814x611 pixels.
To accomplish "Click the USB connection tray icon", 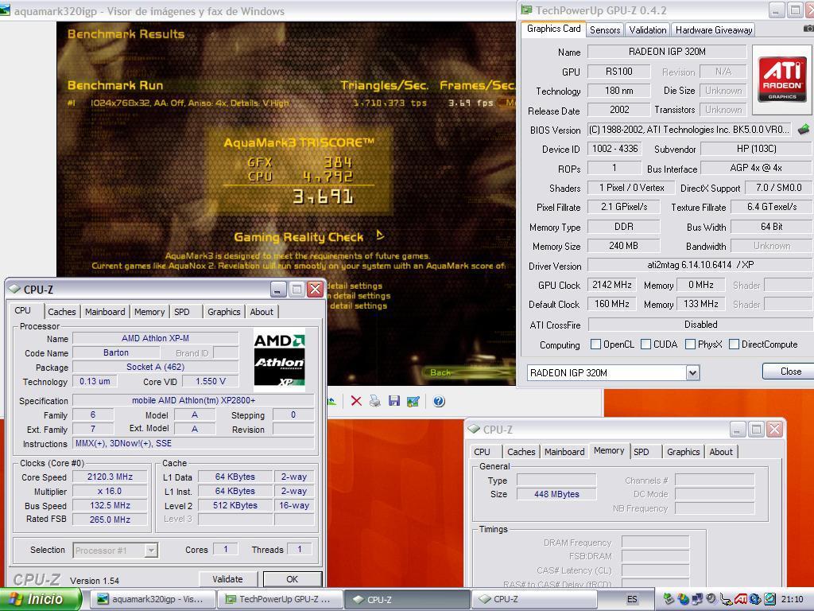I will (x=726, y=600).
